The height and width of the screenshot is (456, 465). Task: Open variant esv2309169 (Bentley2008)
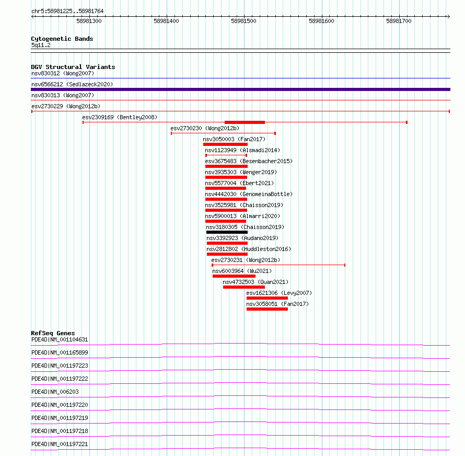(120, 117)
